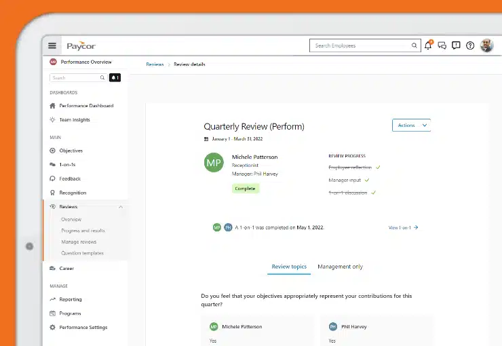Viewport: 502px width, 346px height.
Task: Click Michele Patterson name heading
Action: (x=254, y=157)
